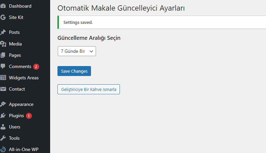
Task: Click the Save Changes button
Action: (74, 71)
